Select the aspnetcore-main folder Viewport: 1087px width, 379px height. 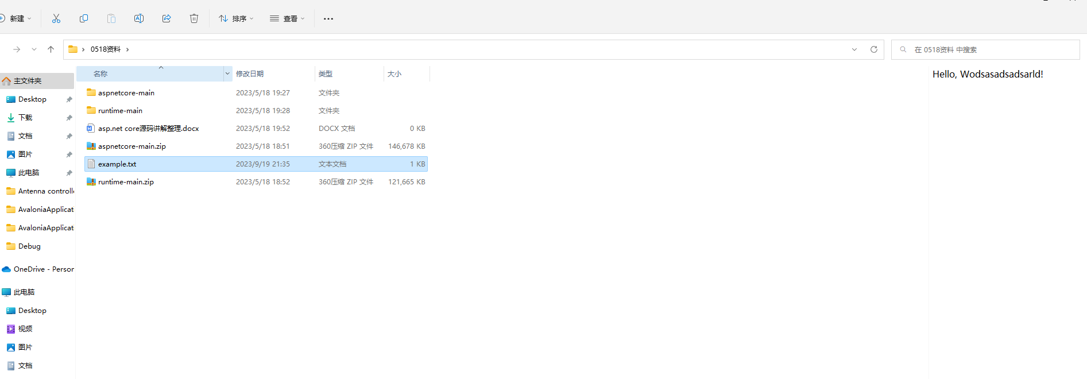tap(126, 92)
